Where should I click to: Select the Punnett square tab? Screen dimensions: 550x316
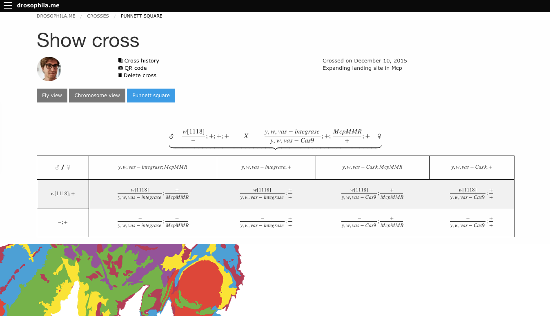point(151,96)
